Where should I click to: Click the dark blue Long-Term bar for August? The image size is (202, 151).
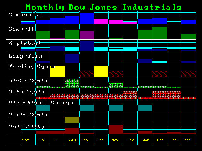(x=72, y=59)
